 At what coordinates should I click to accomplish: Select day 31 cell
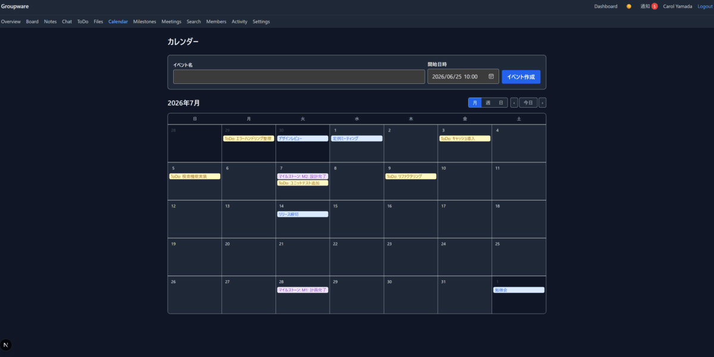click(465, 295)
